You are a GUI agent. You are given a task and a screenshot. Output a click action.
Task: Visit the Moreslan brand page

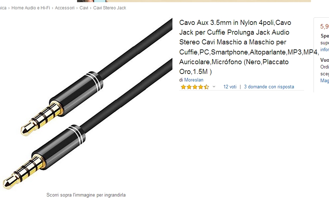coord(194,80)
